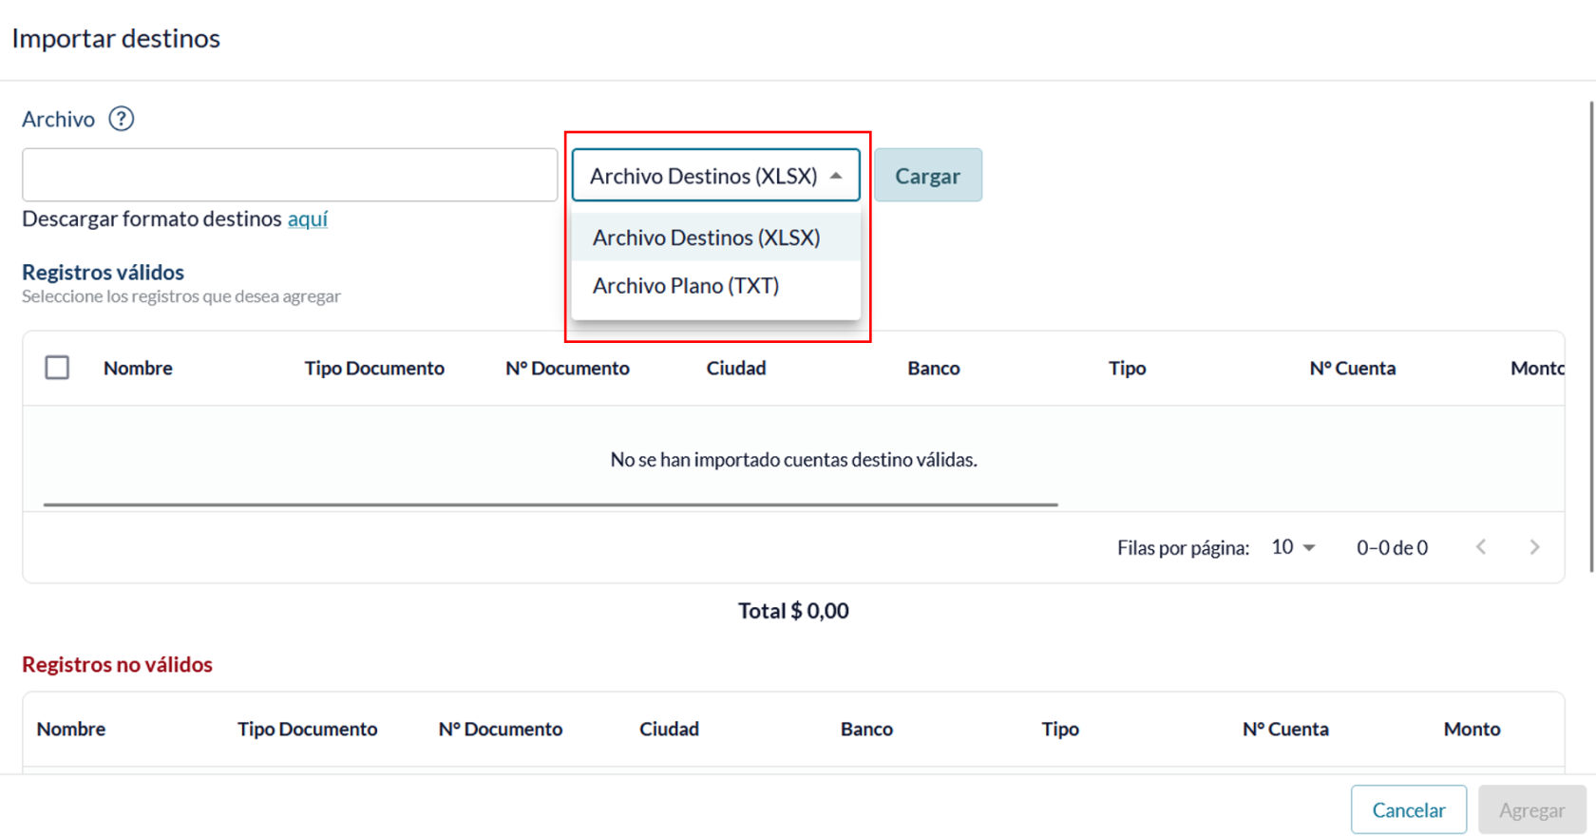Click the Archivo help question-mark icon
Screen dimensions: 1596x836
point(121,119)
